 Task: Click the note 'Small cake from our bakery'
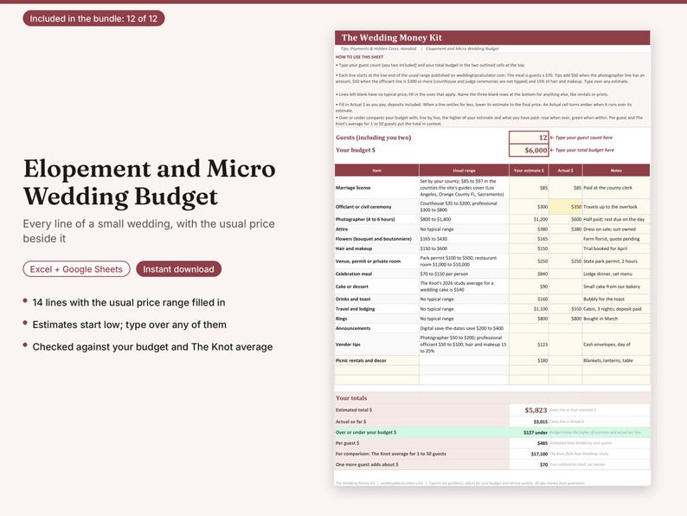[x=612, y=287]
